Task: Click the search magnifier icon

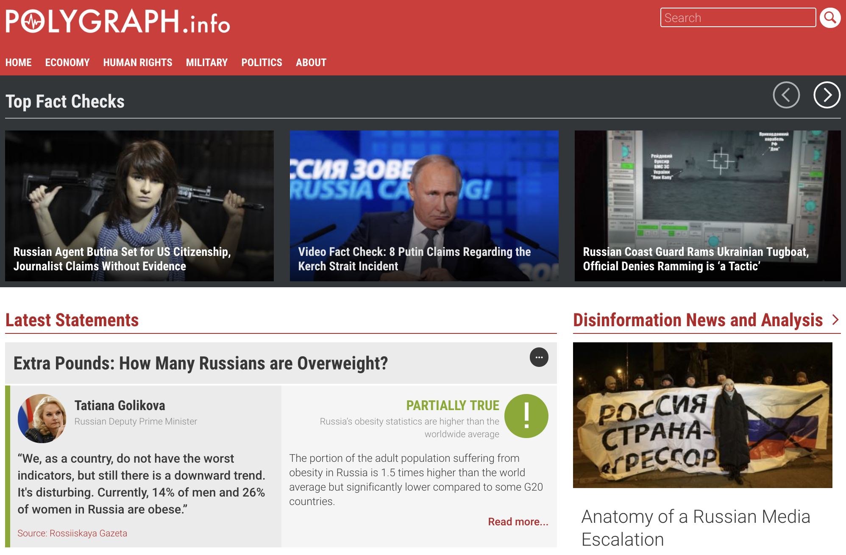Action: coord(830,18)
